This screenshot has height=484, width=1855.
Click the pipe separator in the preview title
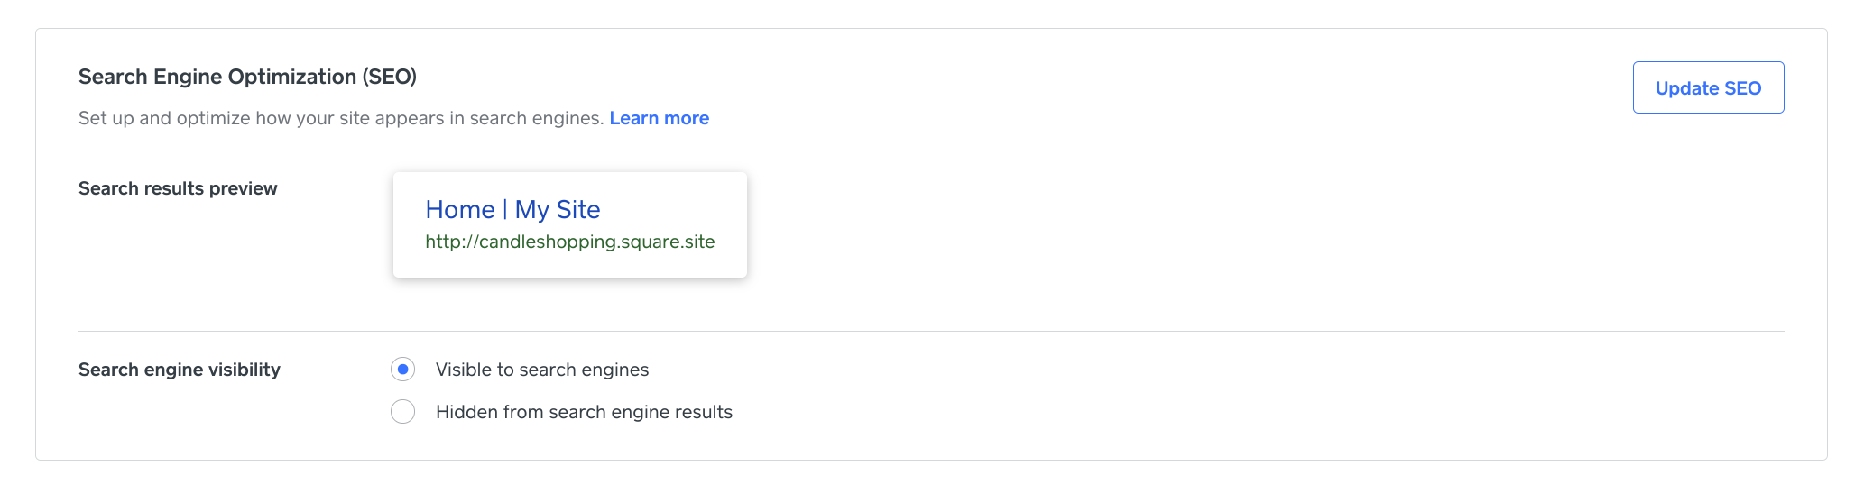505,210
